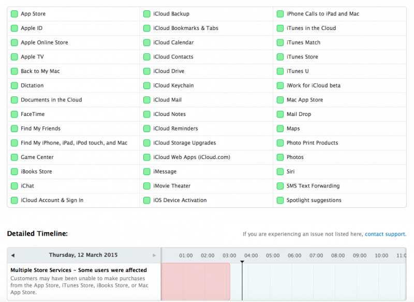The width and height of the screenshot is (414, 302).
Task: Click the iCloud Mail status icon
Action: tap(147, 99)
